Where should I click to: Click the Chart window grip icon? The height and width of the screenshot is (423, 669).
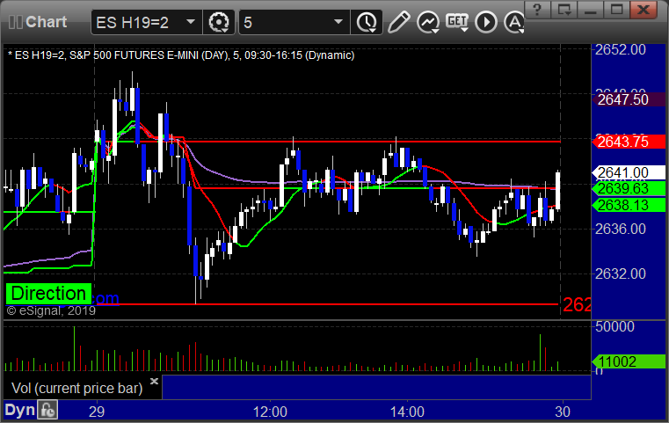click(15, 22)
